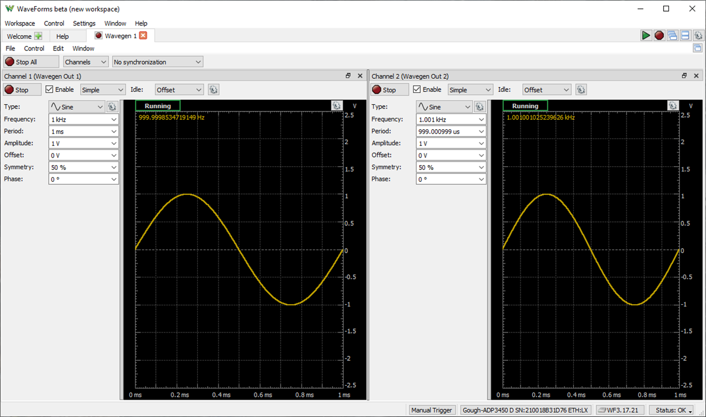This screenshot has height=417, width=706.
Task: Open Channel 2 Symmetry 50 % dropdown
Action: pos(451,167)
